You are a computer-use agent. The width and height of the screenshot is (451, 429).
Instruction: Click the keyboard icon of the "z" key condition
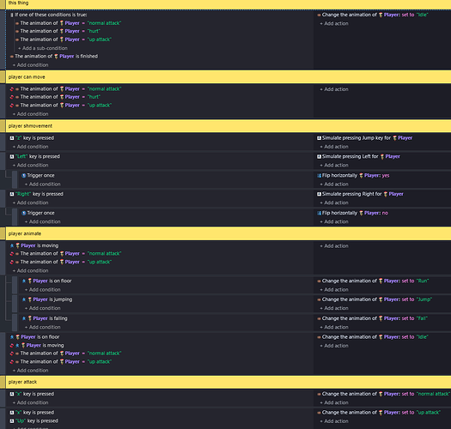[x=12, y=138]
